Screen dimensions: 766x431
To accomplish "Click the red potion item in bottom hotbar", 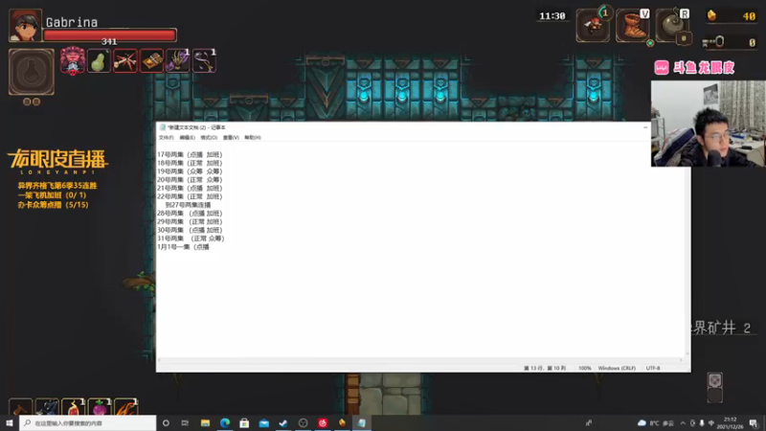I will (74, 407).
